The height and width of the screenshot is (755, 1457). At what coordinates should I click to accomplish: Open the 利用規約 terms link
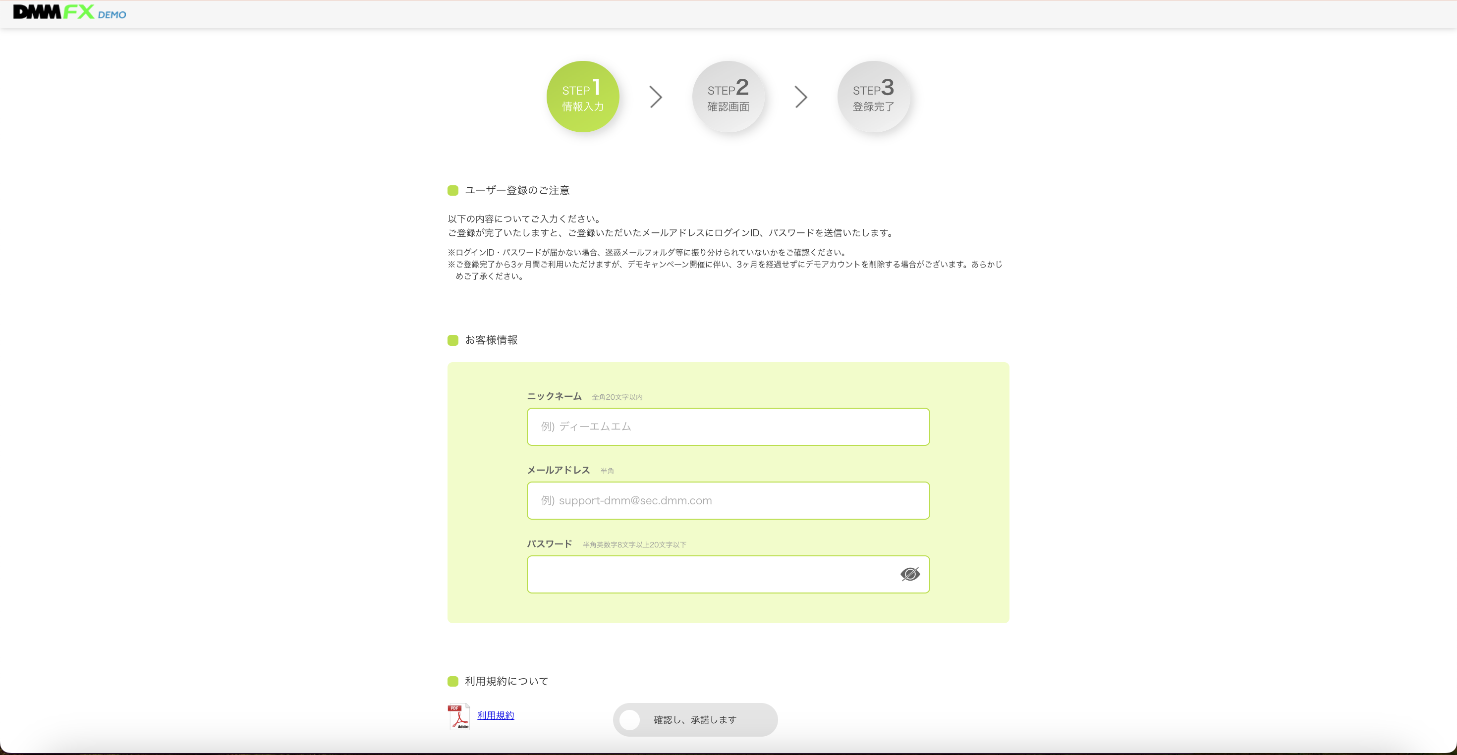point(496,715)
